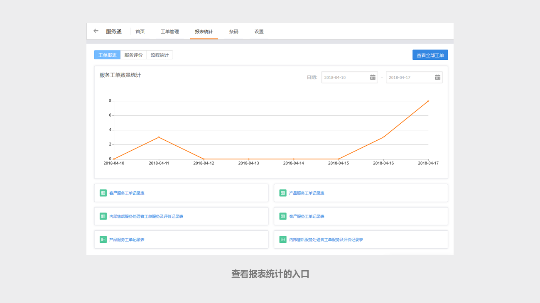The width and height of the screenshot is (540, 303).
Task: Click the y-axis value 6
Action: coord(110,115)
